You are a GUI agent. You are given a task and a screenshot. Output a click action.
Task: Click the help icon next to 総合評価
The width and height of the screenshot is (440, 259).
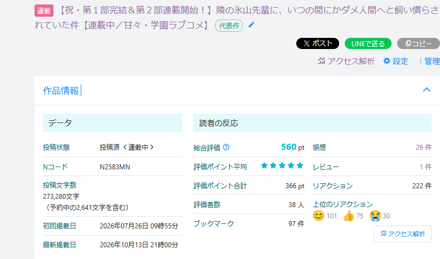pos(226,147)
